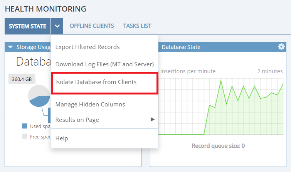Go to the Tasks List tab
291x172 pixels.
point(137,26)
